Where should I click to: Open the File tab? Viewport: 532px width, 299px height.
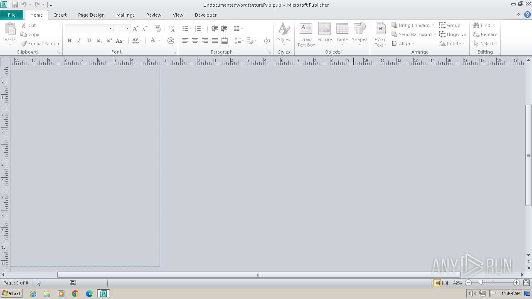[x=12, y=15]
